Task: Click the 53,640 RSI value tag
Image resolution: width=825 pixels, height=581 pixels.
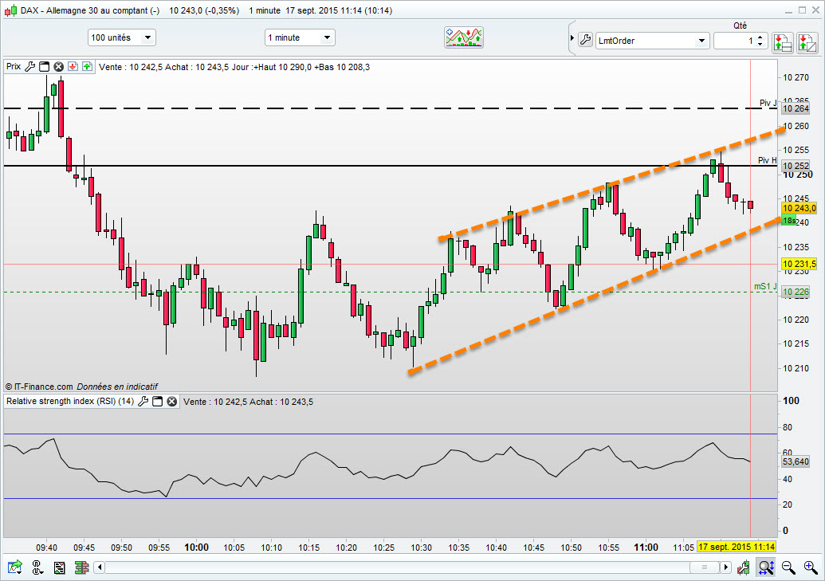Action: [796, 461]
